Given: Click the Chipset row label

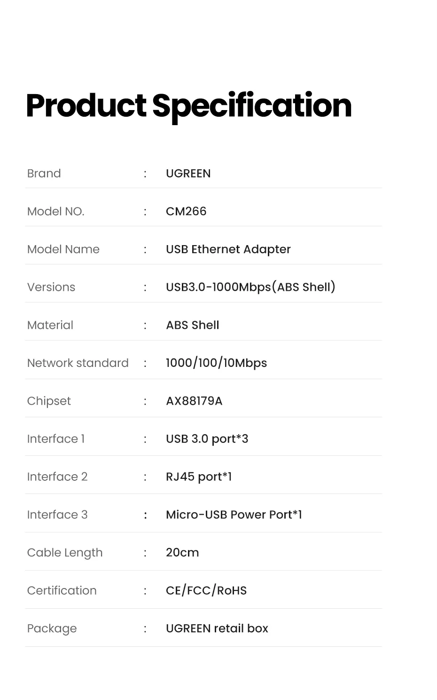Looking at the screenshot, I should (49, 401).
